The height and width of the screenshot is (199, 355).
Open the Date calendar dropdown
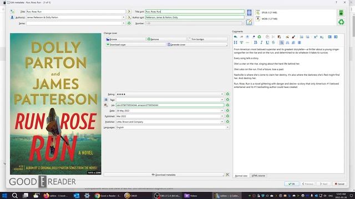tap(222, 111)
